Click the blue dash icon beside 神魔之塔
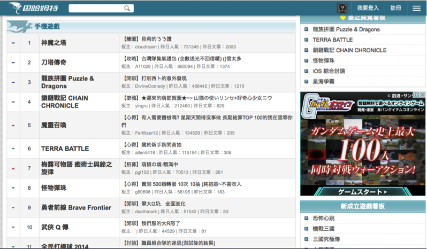 coord(13,43)
